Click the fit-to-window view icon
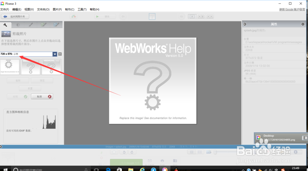The height and width of the screenshot is (171, 308). 192,152
